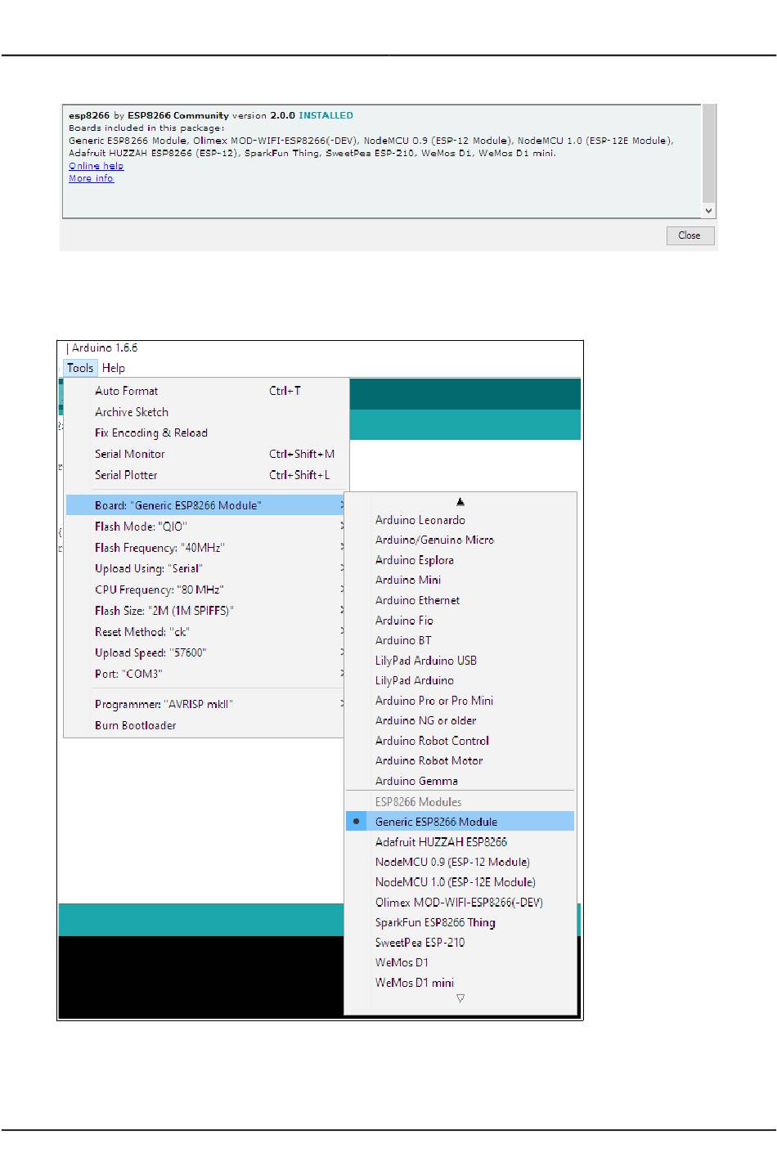Open the Serial Monitor
The image size is (777, 1152).
[206, 454]
